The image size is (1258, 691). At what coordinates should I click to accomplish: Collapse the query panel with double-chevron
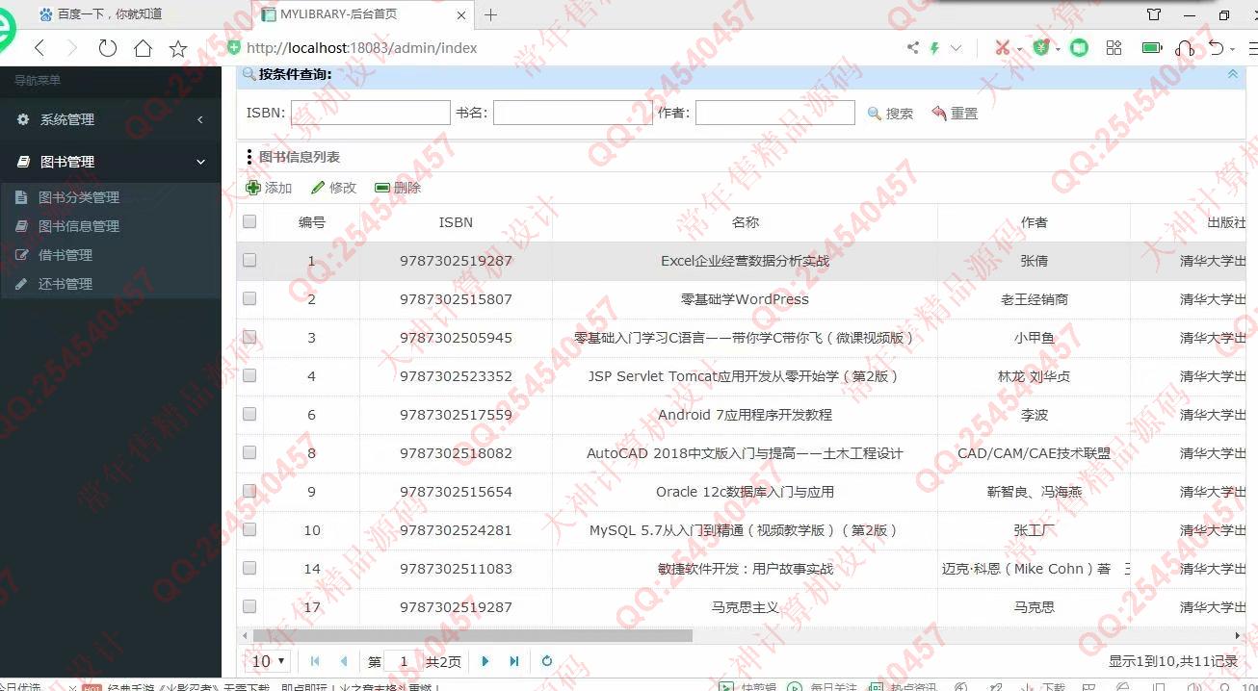point(1232,74)
